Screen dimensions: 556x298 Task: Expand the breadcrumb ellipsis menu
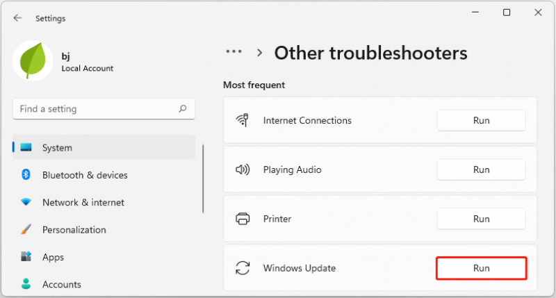click(234, 51)
